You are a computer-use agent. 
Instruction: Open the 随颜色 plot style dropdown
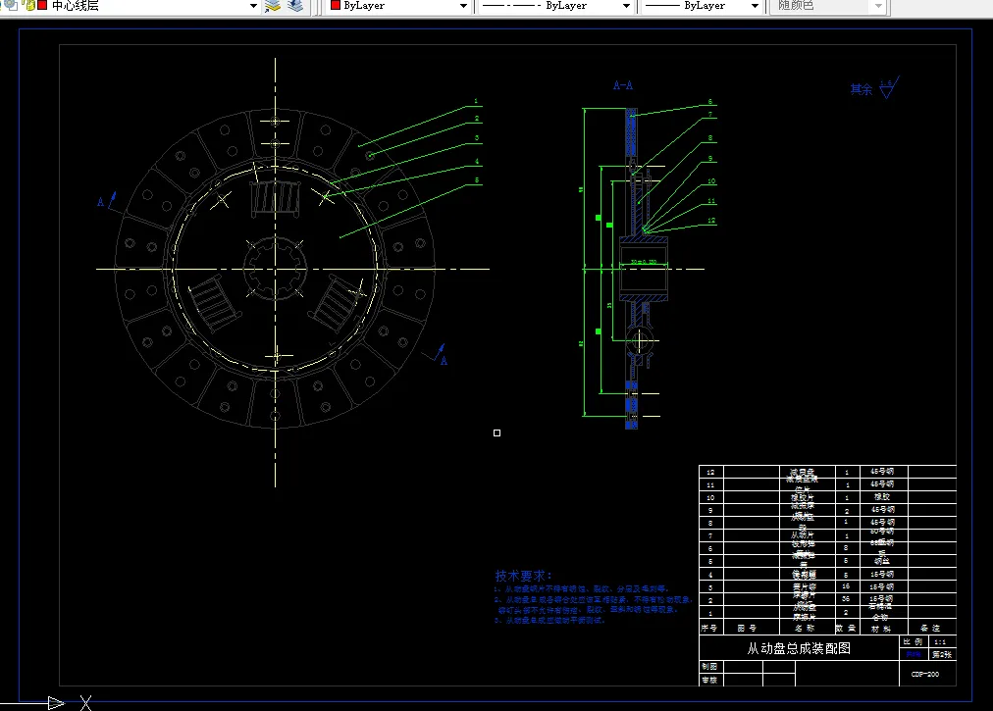click(878, 6)
